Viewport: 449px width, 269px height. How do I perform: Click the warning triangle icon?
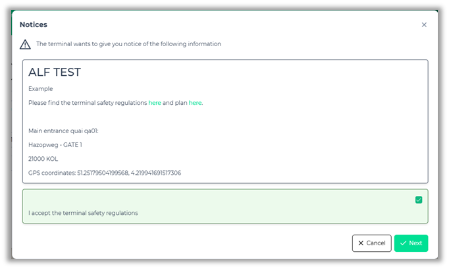coord(25,44)
